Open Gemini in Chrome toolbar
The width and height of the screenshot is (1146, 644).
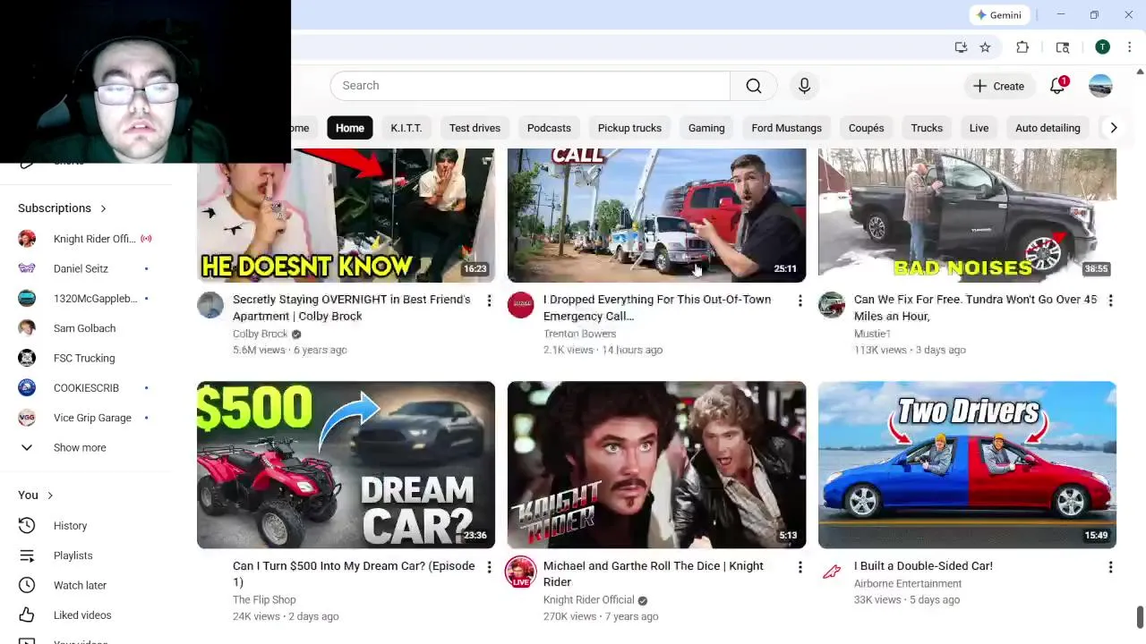998,15
